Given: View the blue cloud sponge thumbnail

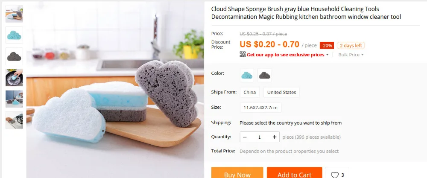Looking at the screenshot, I should [x=14, y=35].
